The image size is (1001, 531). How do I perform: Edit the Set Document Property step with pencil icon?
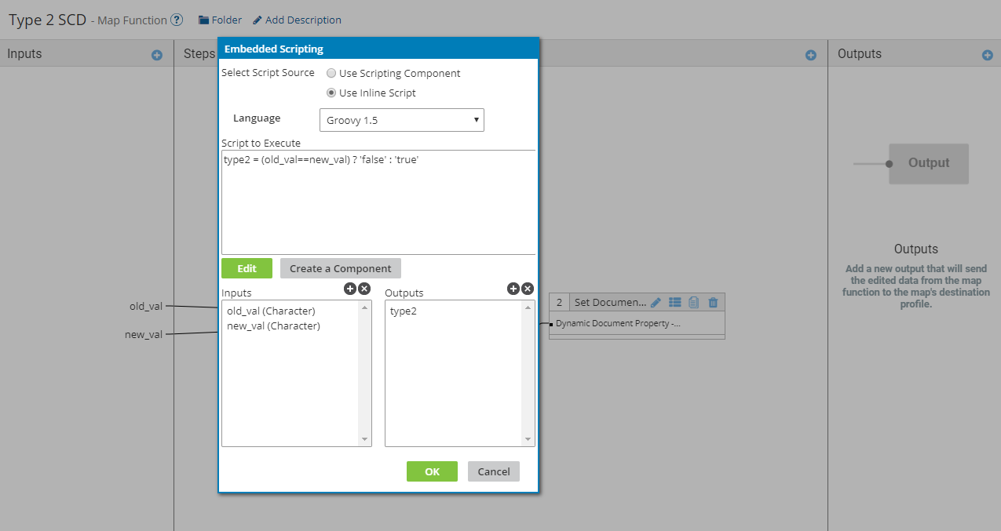[656, 302]
